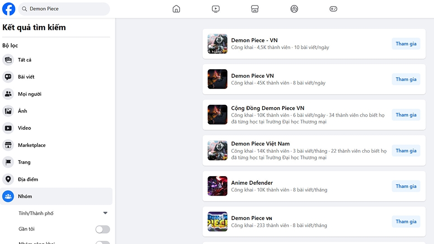Click 'Công khai · 4,5K thành viên' text
Viewport: 434px width, 244px height.
pyautogui.click(x=261, y=47)
